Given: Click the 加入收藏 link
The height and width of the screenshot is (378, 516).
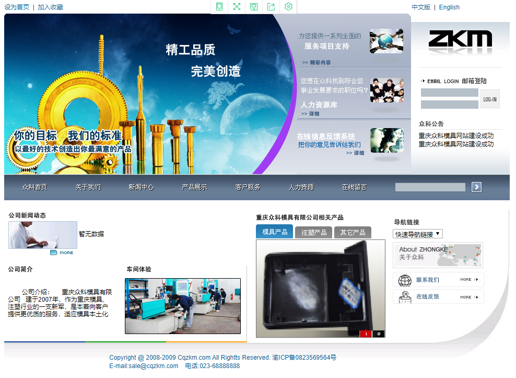Looking at the screenshot, I should click(x=50, y=7).
